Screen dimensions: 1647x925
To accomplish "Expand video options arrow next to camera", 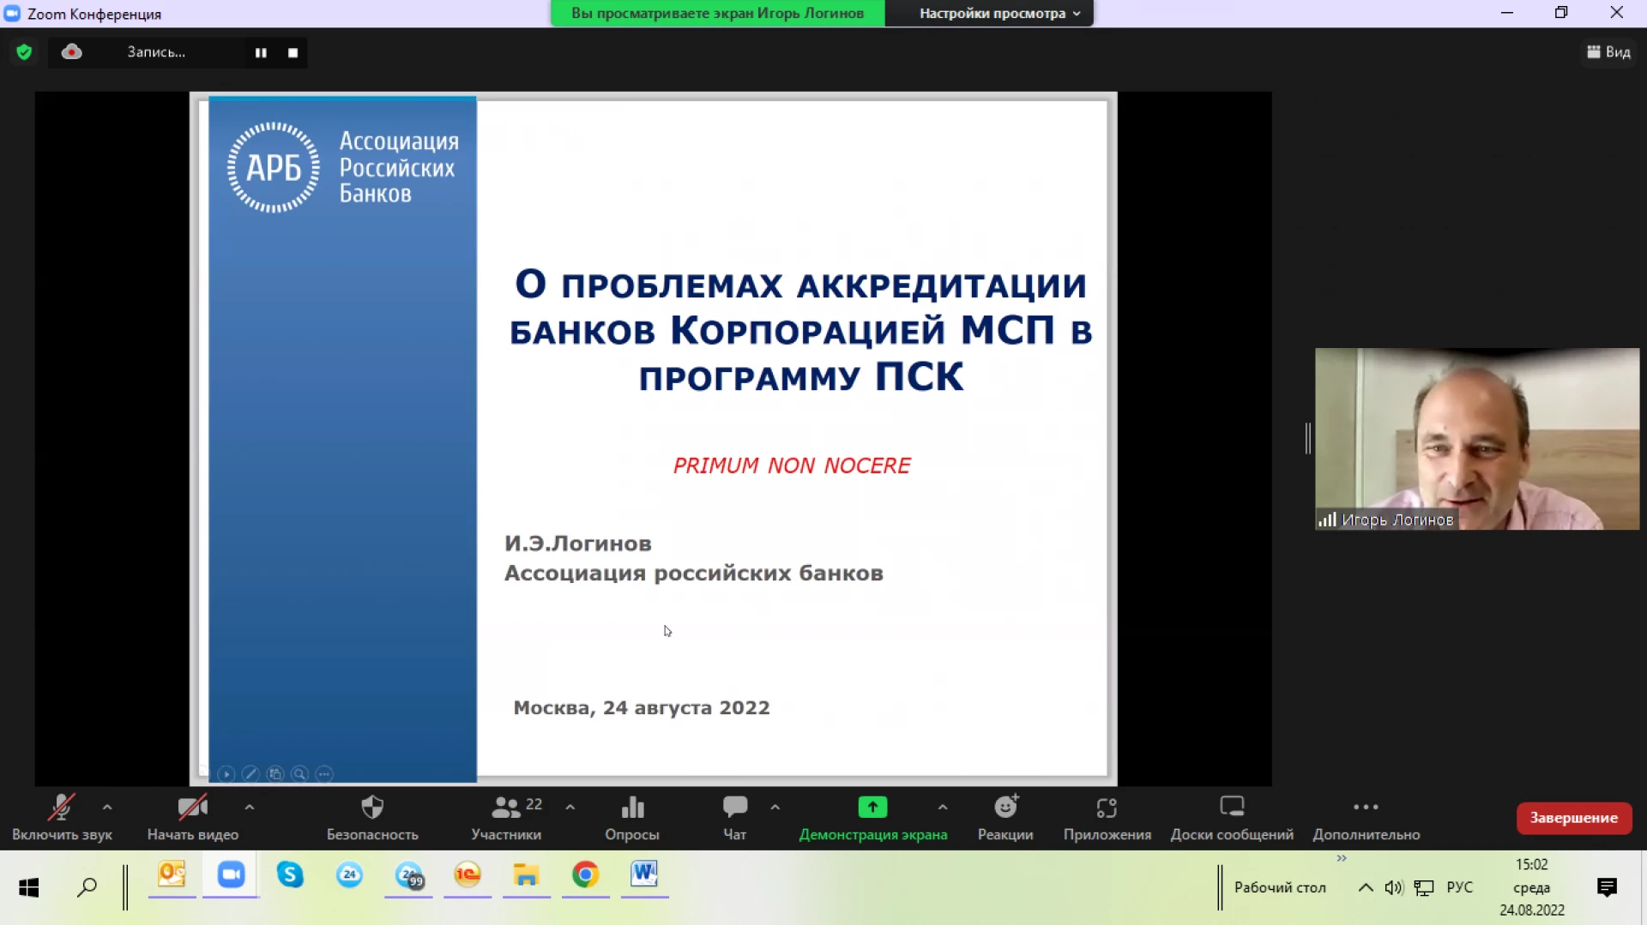I will point(250,807).
